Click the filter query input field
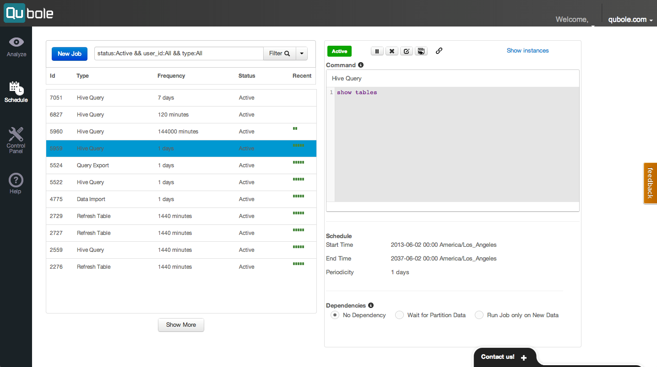The image size is (657, 367). (x=179, y=53)
